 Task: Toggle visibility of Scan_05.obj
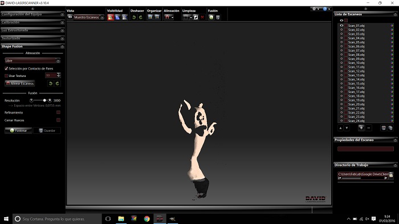(341, 42)
